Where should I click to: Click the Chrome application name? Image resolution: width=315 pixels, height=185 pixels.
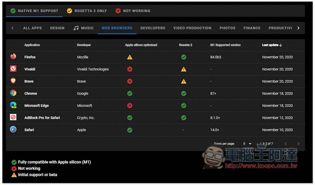(31, 93)
